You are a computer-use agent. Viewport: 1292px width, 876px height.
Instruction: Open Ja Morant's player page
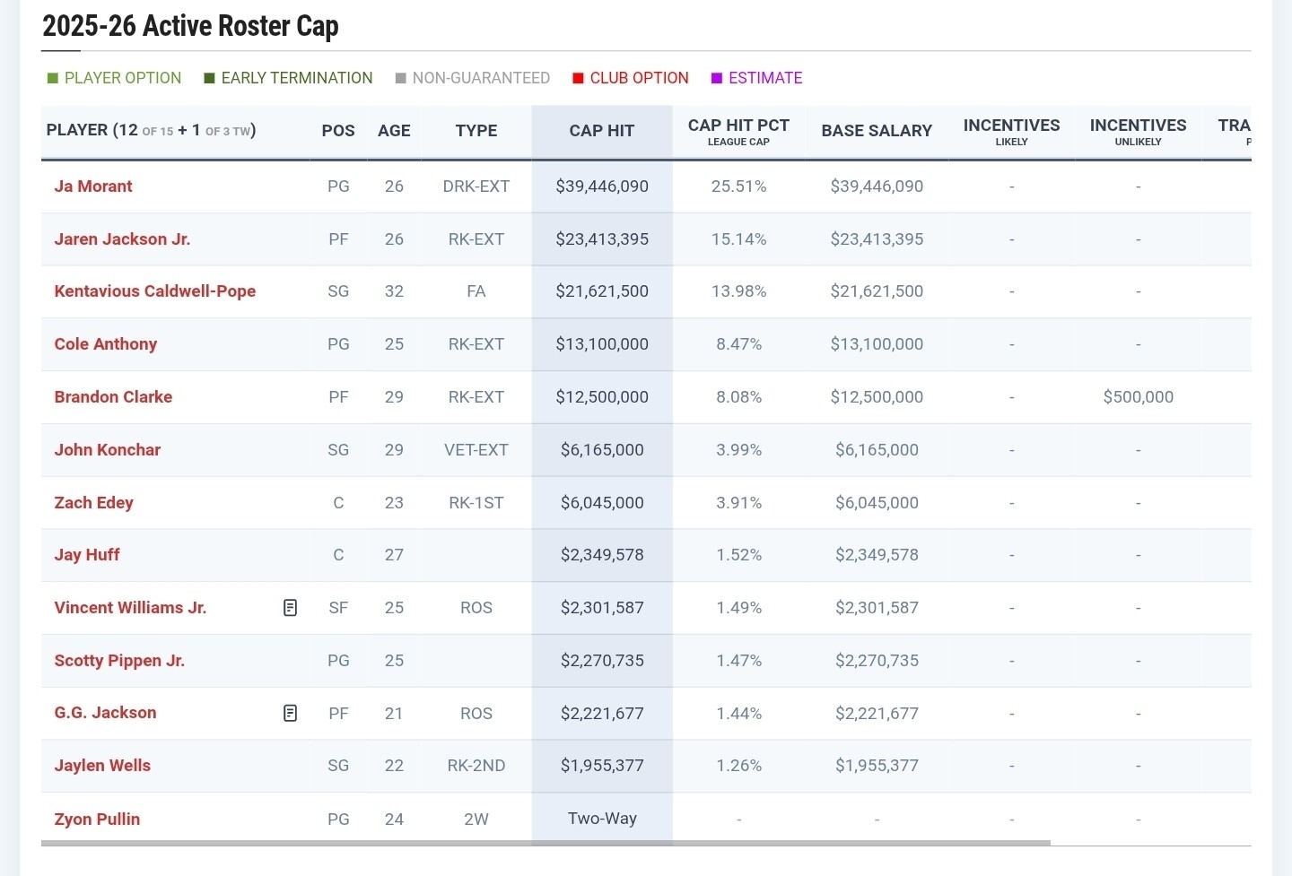(x=93, y=186)
